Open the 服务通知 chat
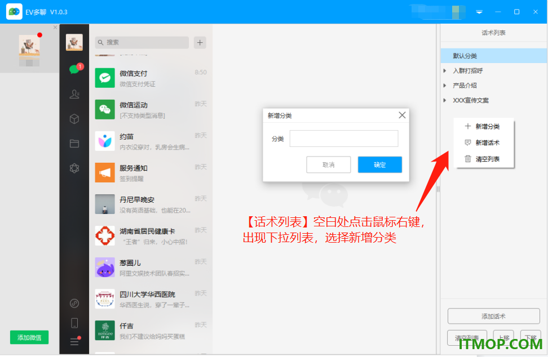The width and height of the screenshot is (548, 357). [151, 173]
